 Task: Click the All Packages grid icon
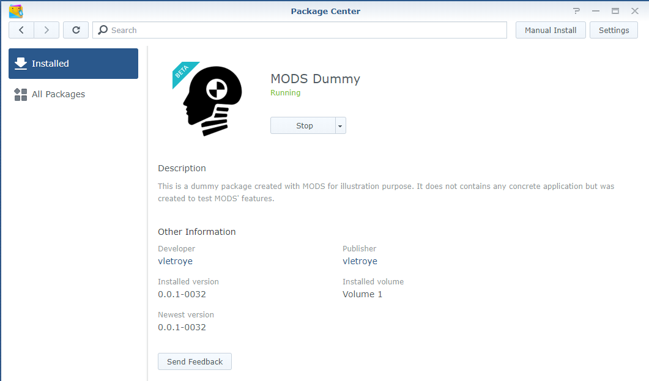(21, 94)
